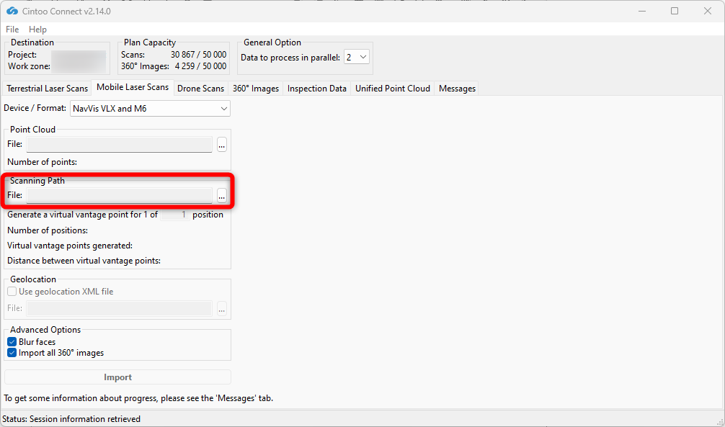Click the Geolocation file path field

click(x=120, y=309)
